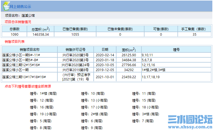Screen dimensions: 214x132
Task: Click date cell 2020-01-18
Action: [x=105, y=60]
